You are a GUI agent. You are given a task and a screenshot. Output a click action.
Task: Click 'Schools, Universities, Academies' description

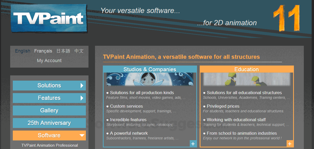[246, 98]
